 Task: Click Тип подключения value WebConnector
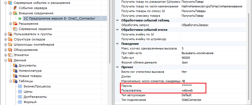191,100
